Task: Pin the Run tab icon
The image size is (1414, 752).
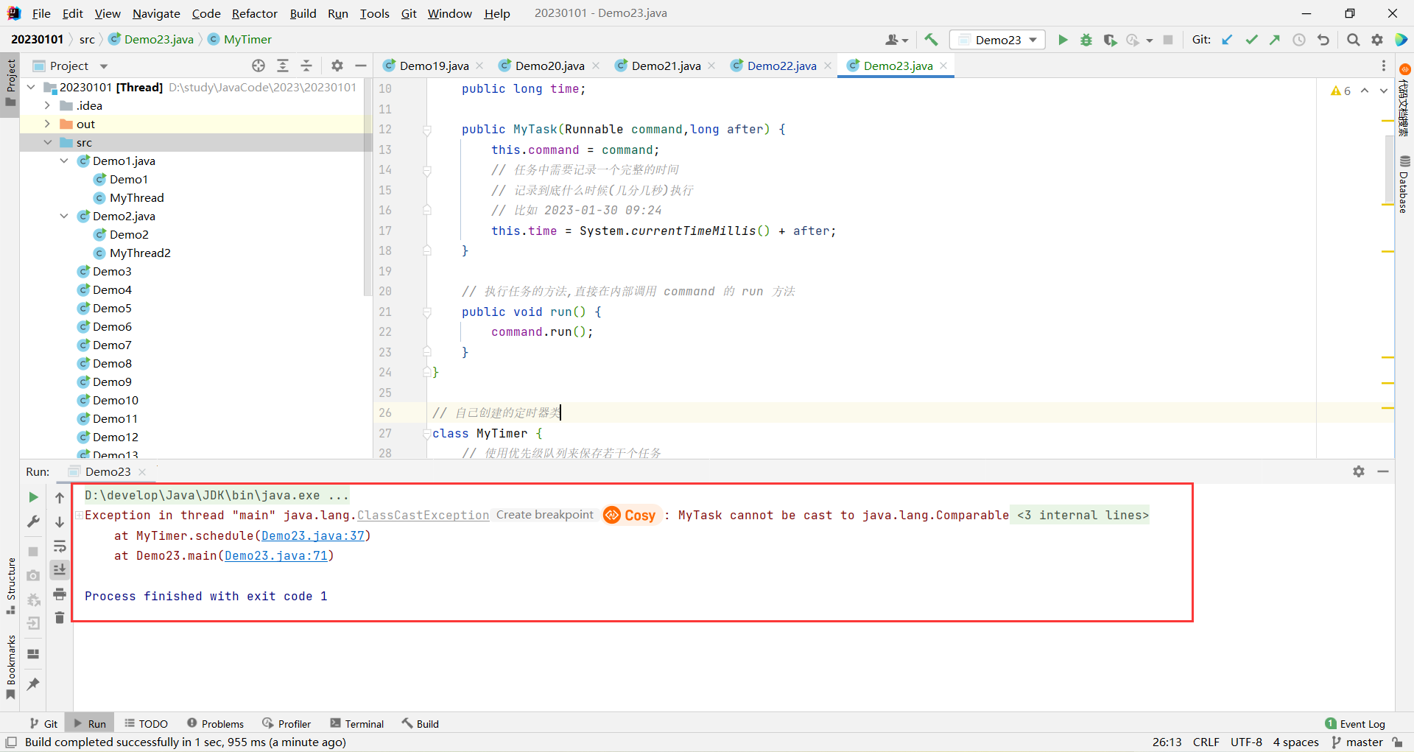Action: pos(33,684)
